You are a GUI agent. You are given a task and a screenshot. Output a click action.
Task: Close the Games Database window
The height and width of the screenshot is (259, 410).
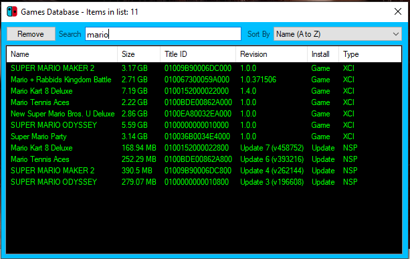tap(398, 11)
